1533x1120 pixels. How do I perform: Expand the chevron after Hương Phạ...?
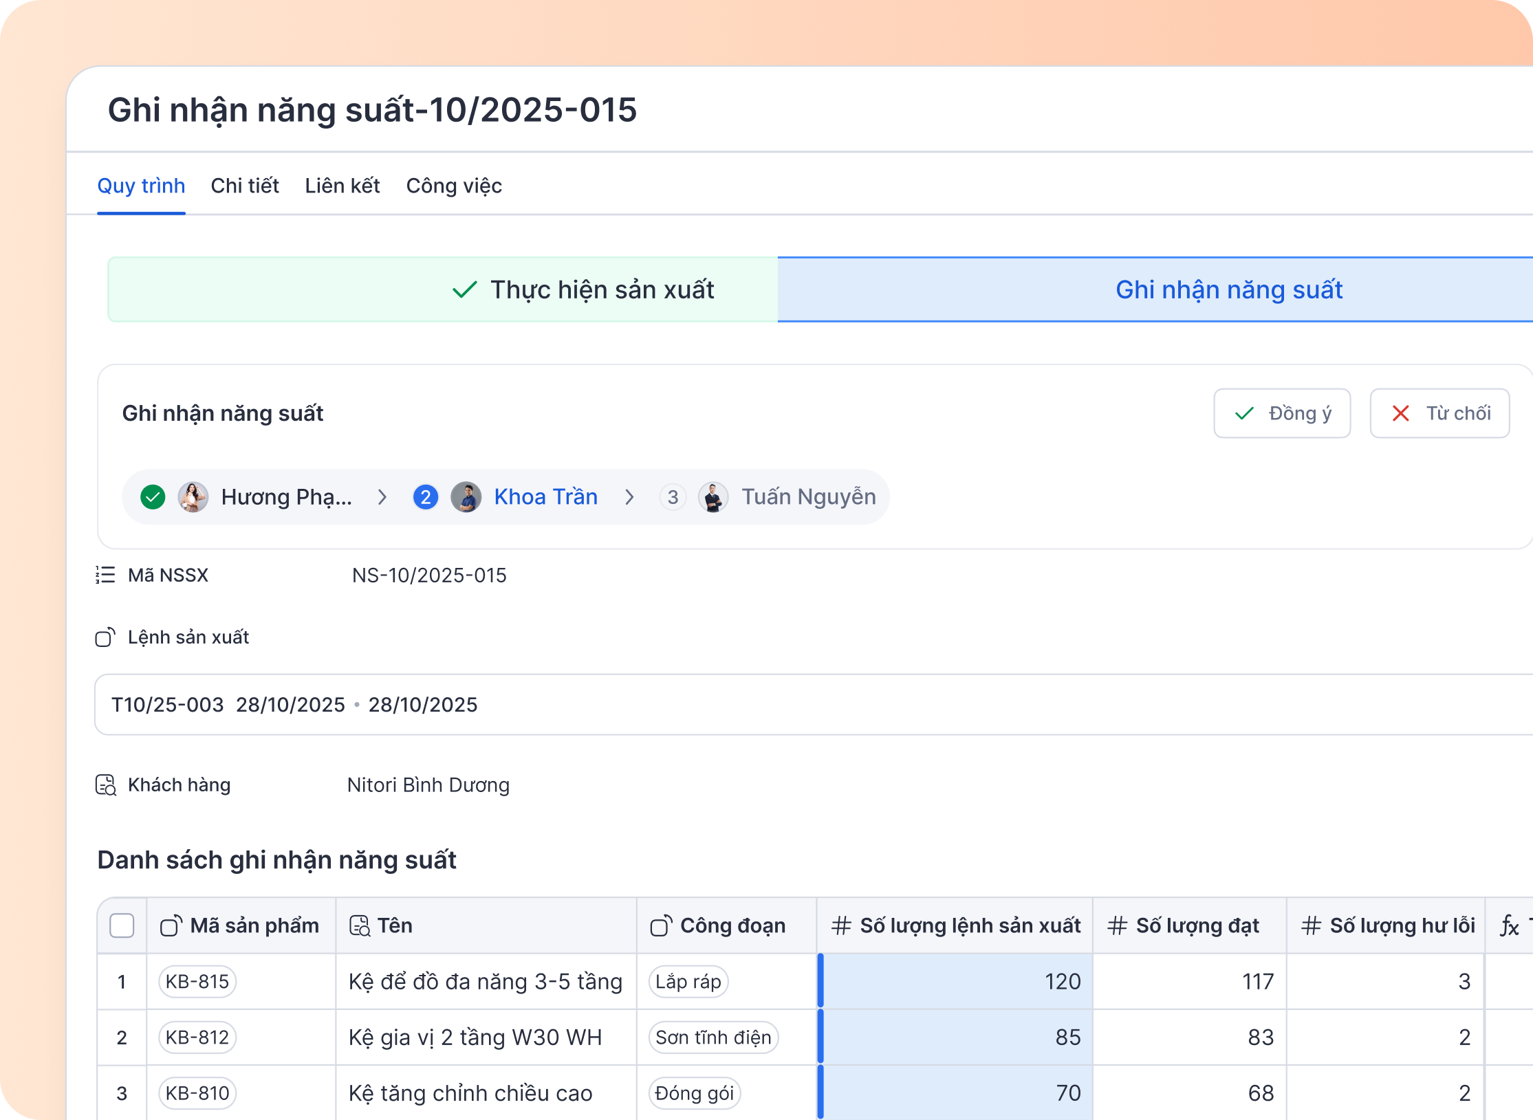[x=382, y=497]
